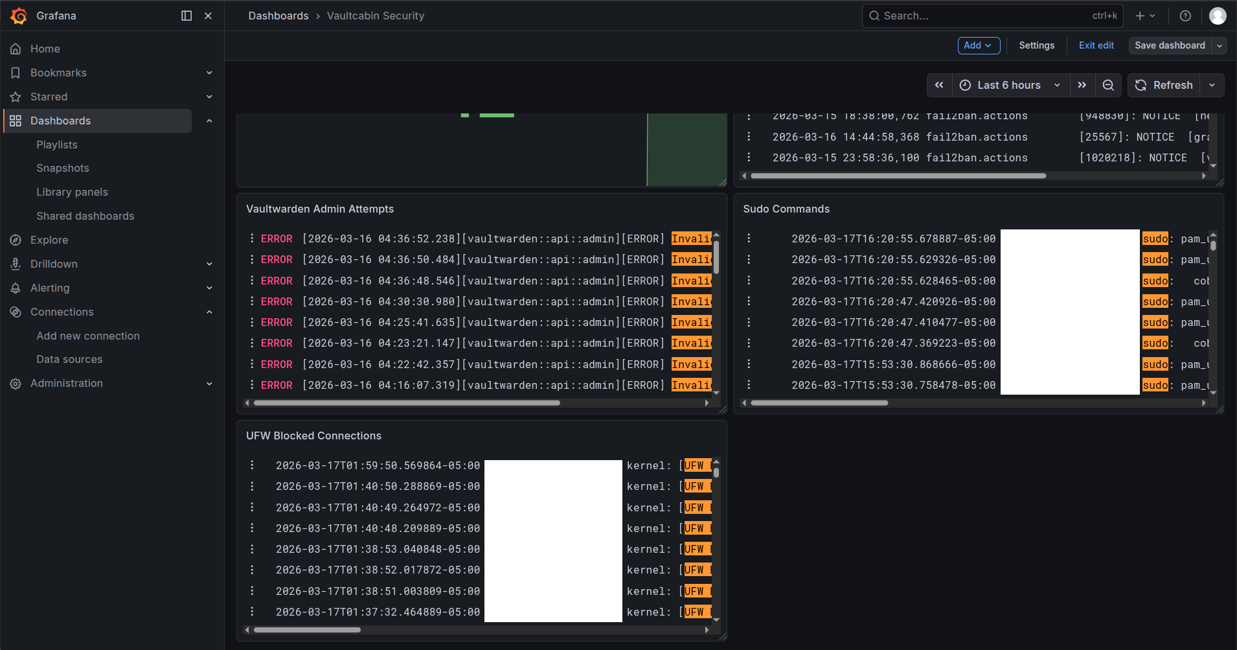Open Drilldown in the sidebar
The width and height of the screenshot is (1237, 650).
click(54, 264)
